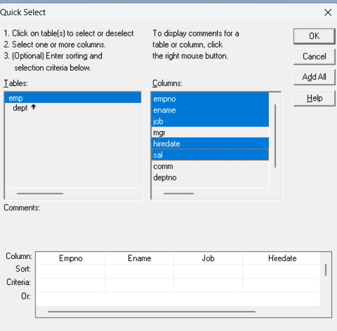The width and height of the screenshot is (337, 331).
Task: Click the Criteria cell under Hiredate
Action: click(x=281, y=285)
